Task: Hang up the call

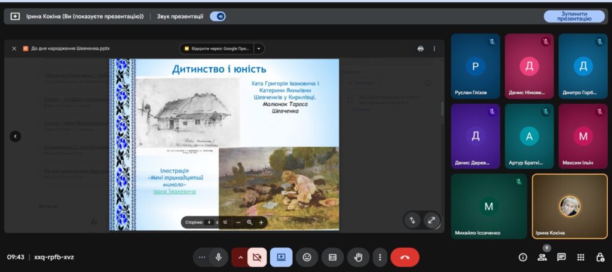Action: (x=405, y=257)
